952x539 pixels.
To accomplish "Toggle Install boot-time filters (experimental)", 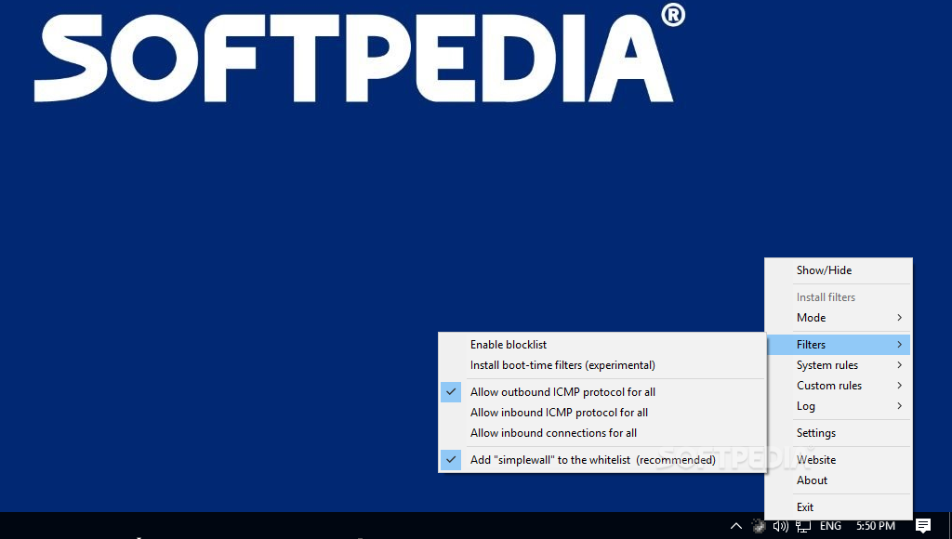I will pos(602,365).
